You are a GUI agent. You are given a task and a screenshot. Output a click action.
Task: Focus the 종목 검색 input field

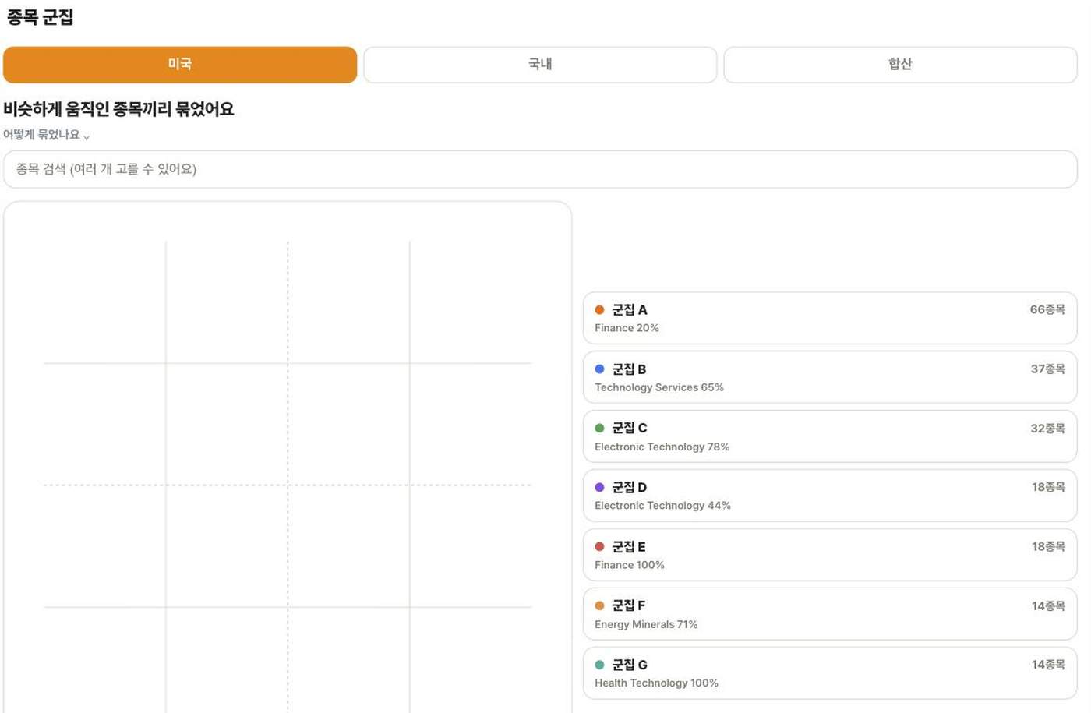coord(540,169)
